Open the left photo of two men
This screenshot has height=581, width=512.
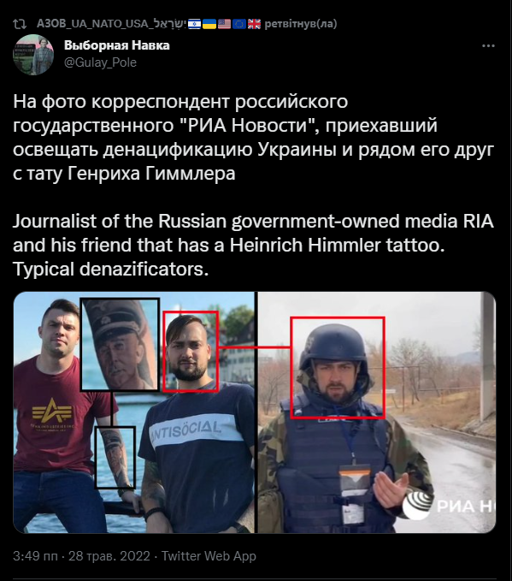[133, 412]
